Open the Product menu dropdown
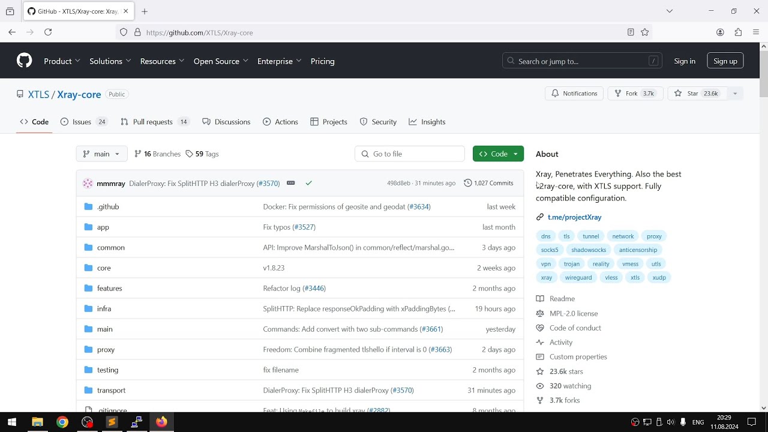Screen dimensions: 768x432 click(x=62, y=61)
